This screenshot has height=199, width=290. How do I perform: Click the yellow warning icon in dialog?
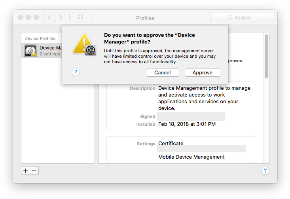[x=83, y=44]
